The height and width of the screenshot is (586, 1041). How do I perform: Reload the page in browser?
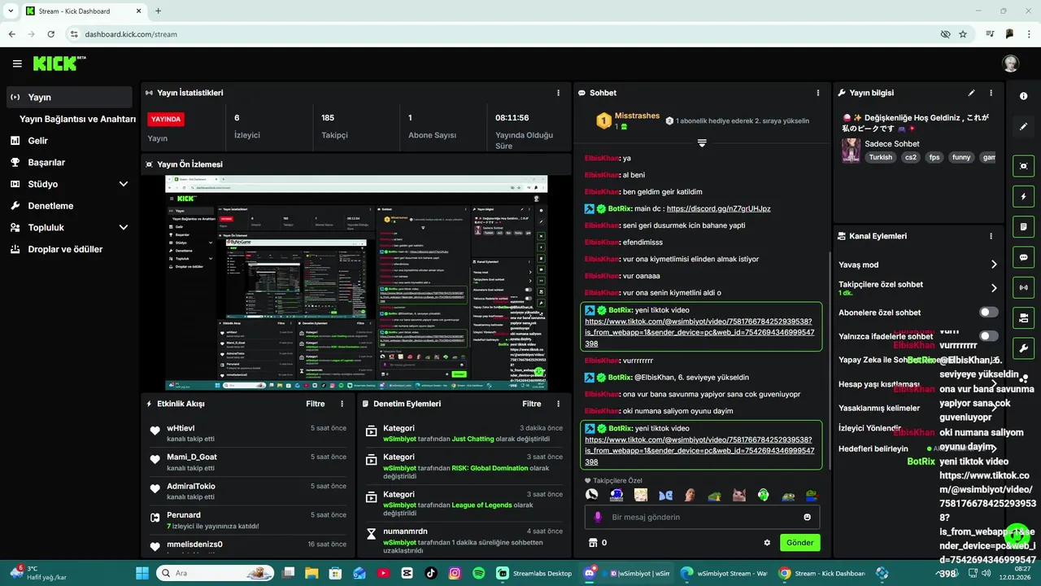click(x=51, y=34)
